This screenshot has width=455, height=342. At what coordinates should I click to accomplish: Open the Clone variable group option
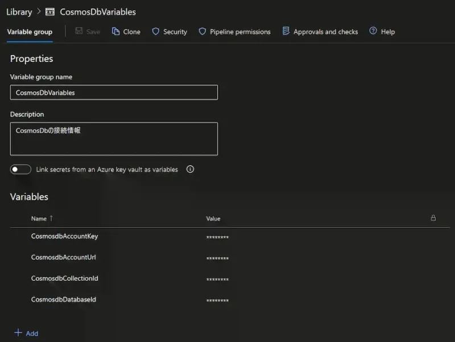click(x=126, y=32)
